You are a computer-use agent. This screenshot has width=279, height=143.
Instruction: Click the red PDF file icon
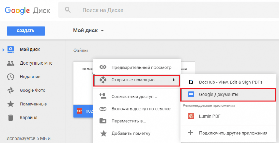point(80,111)
